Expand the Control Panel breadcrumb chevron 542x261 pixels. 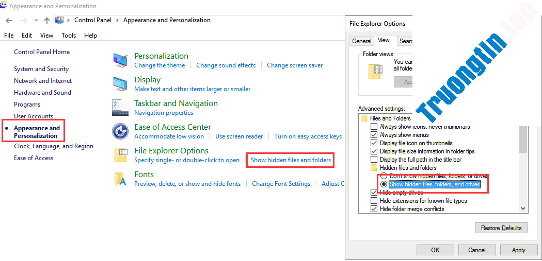(x=118, y=20)
